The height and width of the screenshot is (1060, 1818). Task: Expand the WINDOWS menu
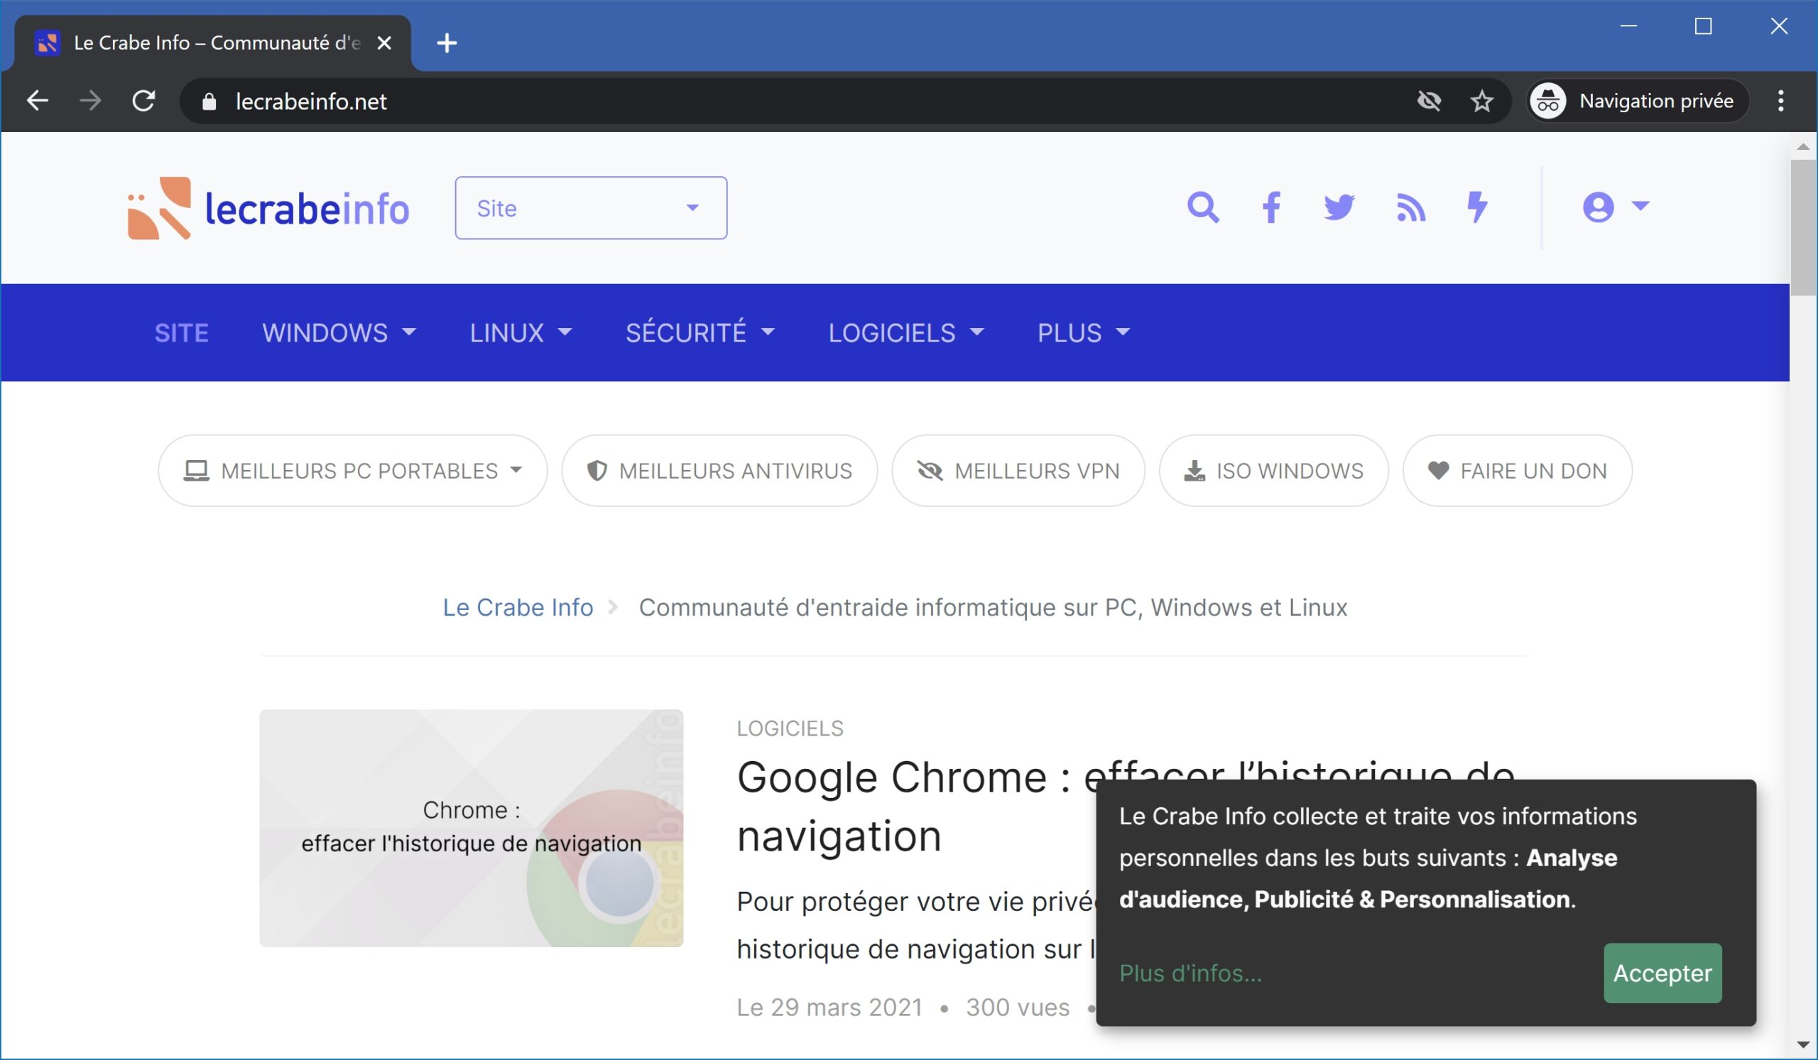tap(339, 332)
